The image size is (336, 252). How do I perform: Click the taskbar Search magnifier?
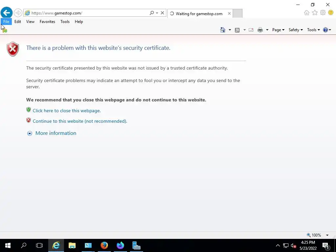click(x=24, y=245)
